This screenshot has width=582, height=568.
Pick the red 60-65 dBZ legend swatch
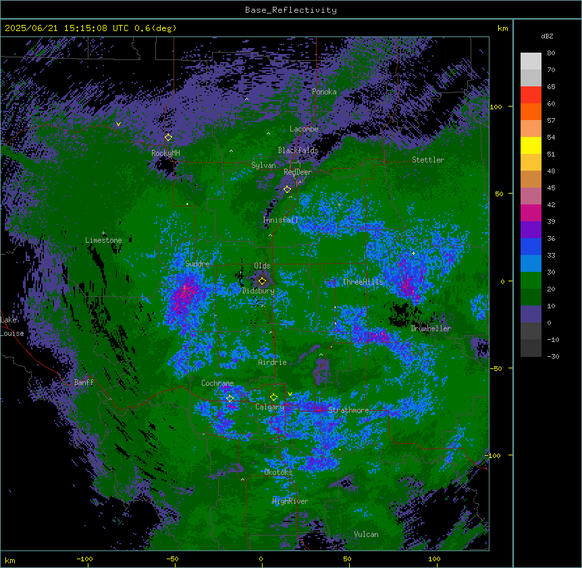click(x=531, y=95)
